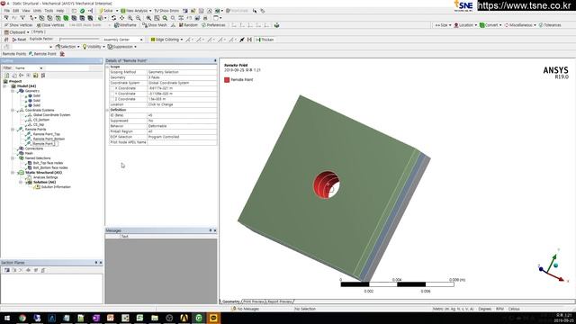The height and width of the screenshot is (324, 576).
Task: Switch to the Report Preview tab
Action: pos(280,301)
